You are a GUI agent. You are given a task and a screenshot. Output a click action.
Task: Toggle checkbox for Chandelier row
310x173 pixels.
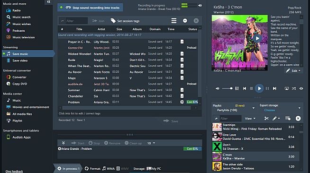pos(182,96)
